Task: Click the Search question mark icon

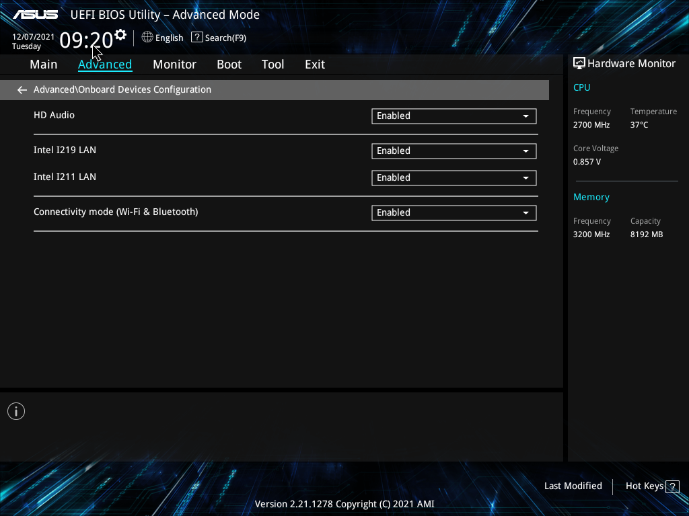Action: click(x=197, y=38)
